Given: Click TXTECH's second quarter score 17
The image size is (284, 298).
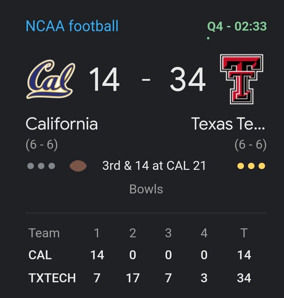Looking at the screenshot, I should 132,278.
